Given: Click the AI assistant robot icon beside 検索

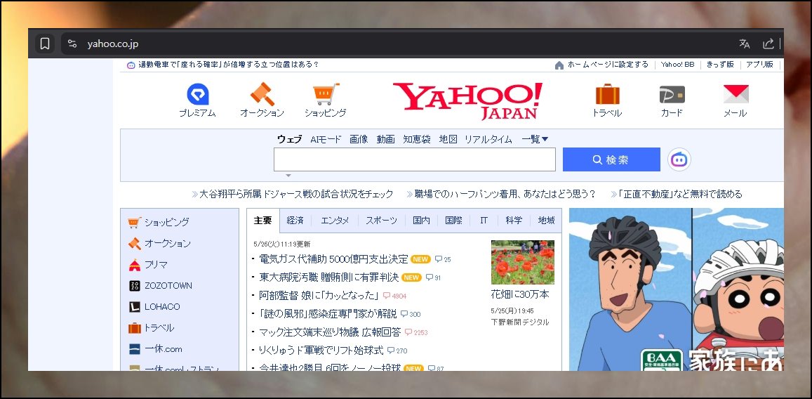Looking at the screenshot, I should click(x=679, y=159).
